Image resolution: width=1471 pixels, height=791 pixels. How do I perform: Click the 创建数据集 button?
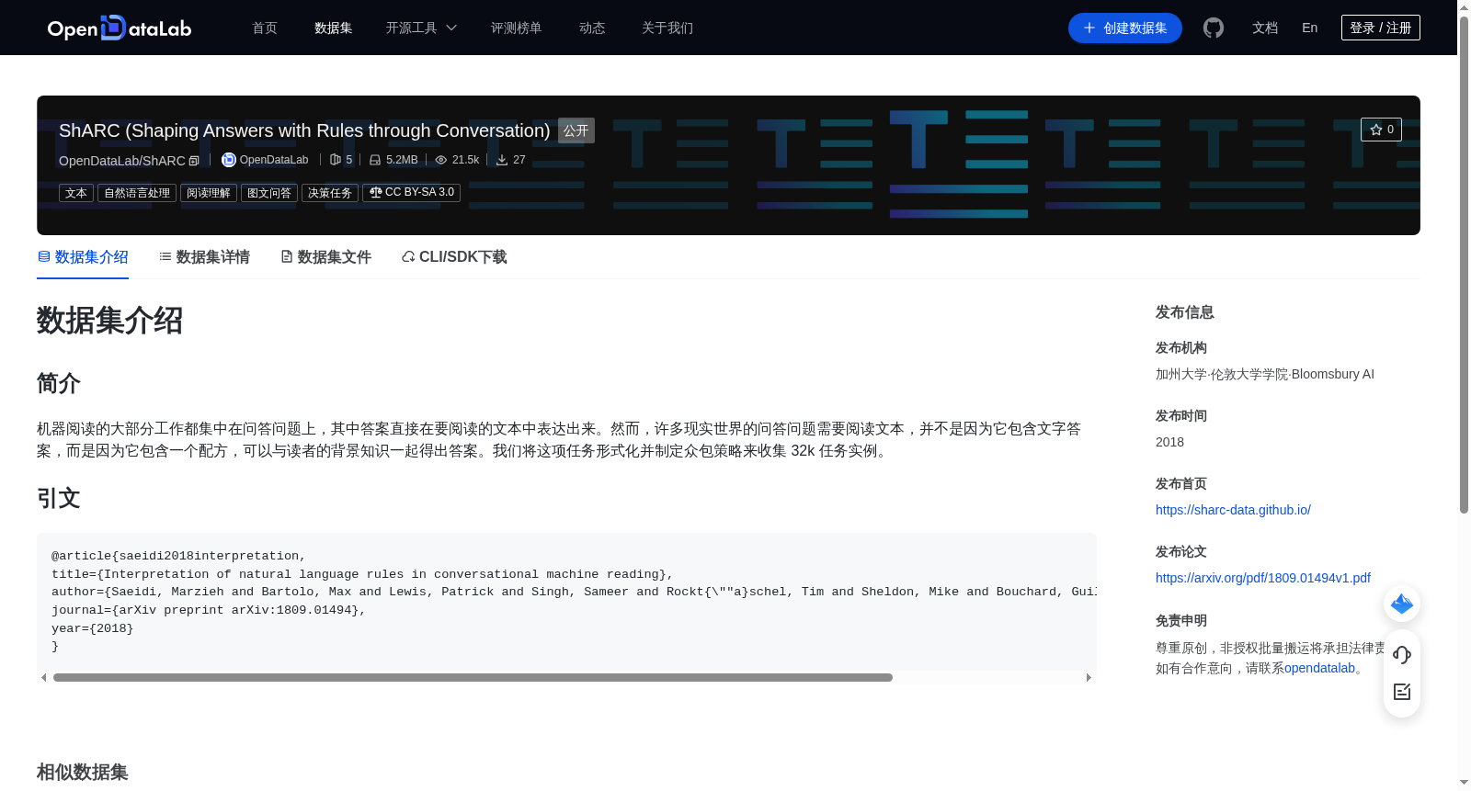pos(1125,28)
